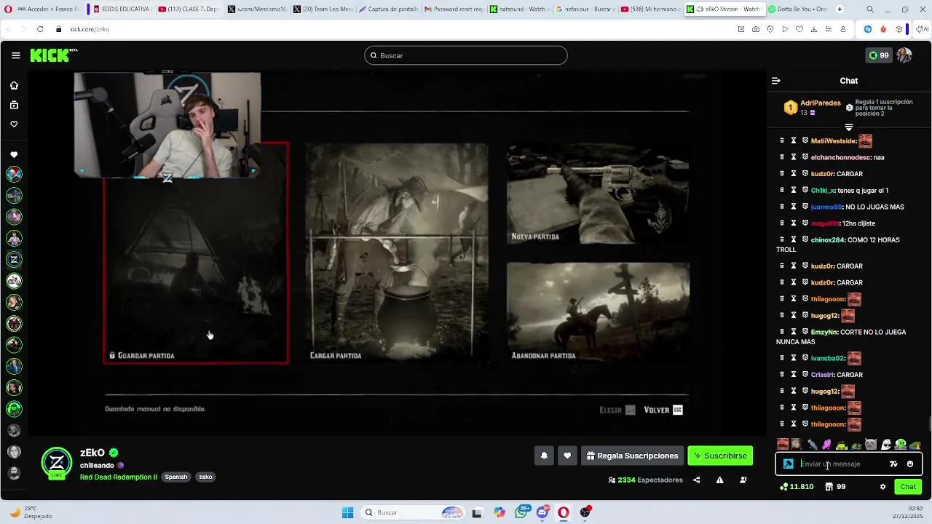This screenshot has width=932, height=524.
Task: Open Discord from the Windows taskbar
Action: pos(542,512)
